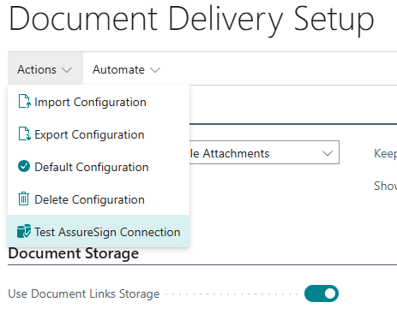This screenshot has width=397, height=314.
Task: Toggle Use Document Links Storage switch
Action: pos(322,293)
